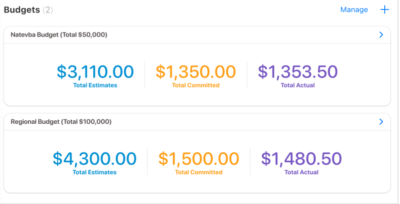
Task: Click the $1,480.50 Total Actual value
Action: (x=301, y=159)
